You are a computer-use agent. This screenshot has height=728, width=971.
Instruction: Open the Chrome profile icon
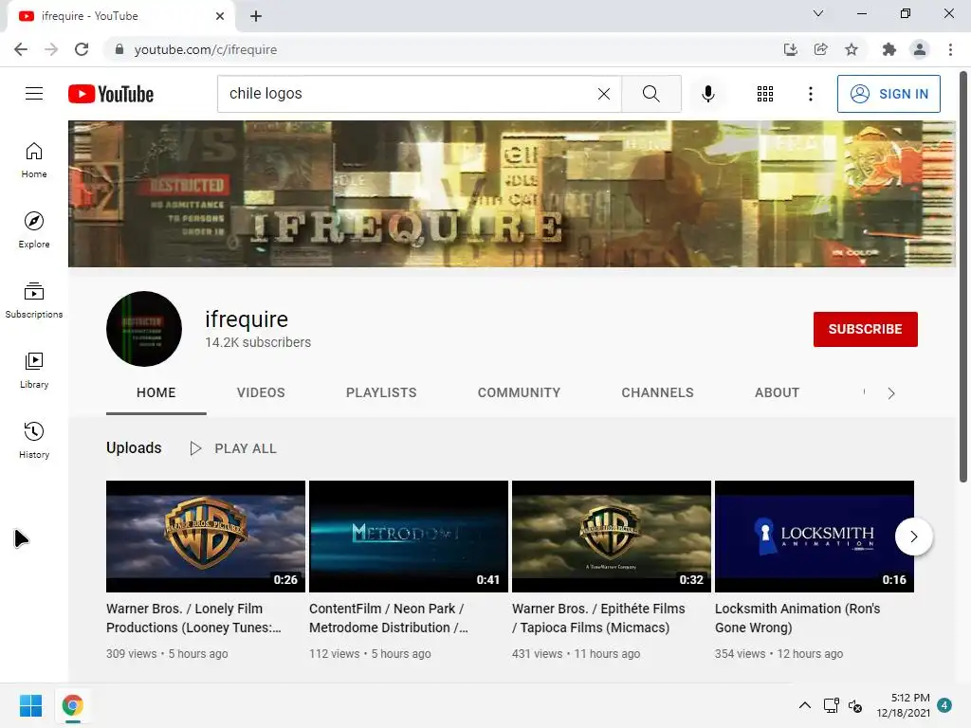coord(920,49)
